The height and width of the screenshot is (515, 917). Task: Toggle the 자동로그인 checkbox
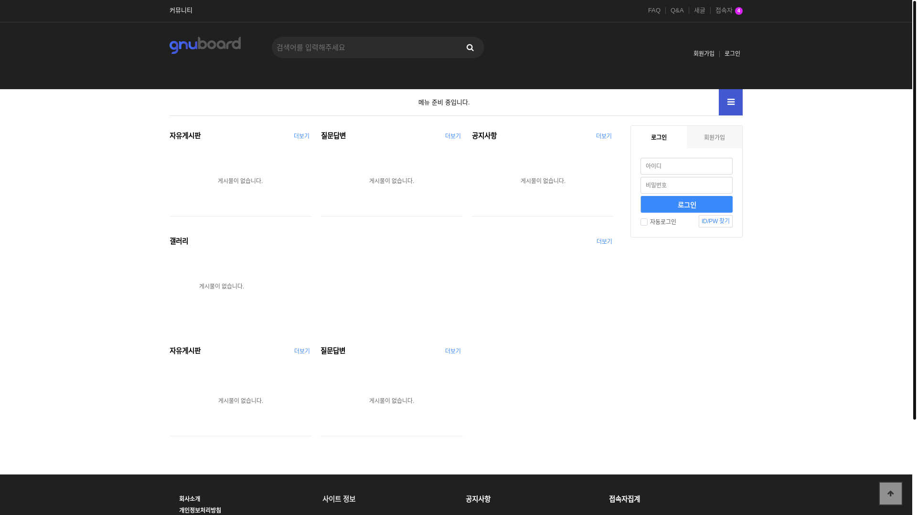coord(644,222)
